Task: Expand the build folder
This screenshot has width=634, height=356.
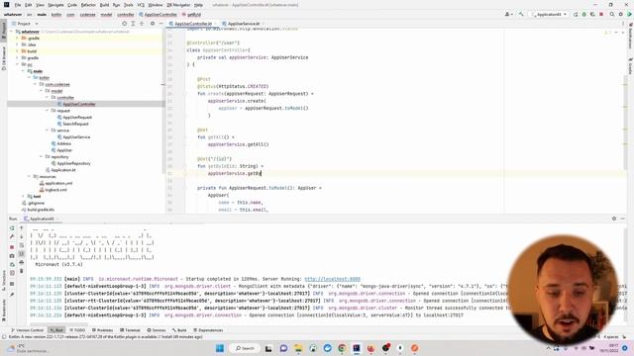Action: pos(17,51)
